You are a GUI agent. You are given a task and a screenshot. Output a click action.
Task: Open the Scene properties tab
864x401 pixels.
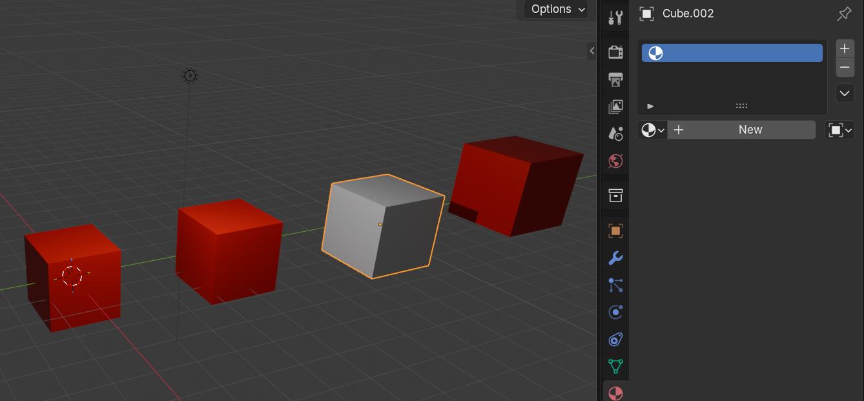point(615,134)
